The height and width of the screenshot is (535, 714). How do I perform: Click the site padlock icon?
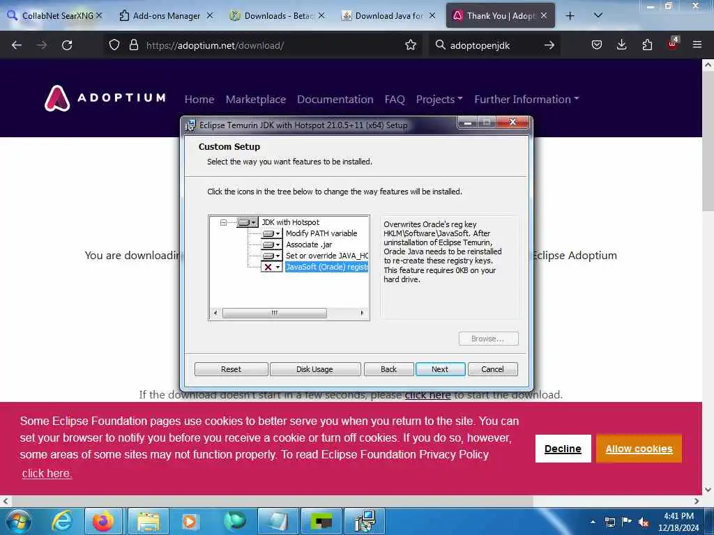point(133,45)
